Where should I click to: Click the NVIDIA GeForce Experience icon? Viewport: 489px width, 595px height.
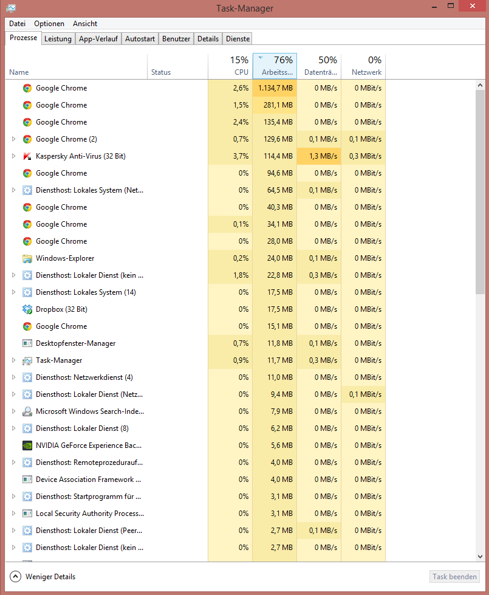pos(27,445)
